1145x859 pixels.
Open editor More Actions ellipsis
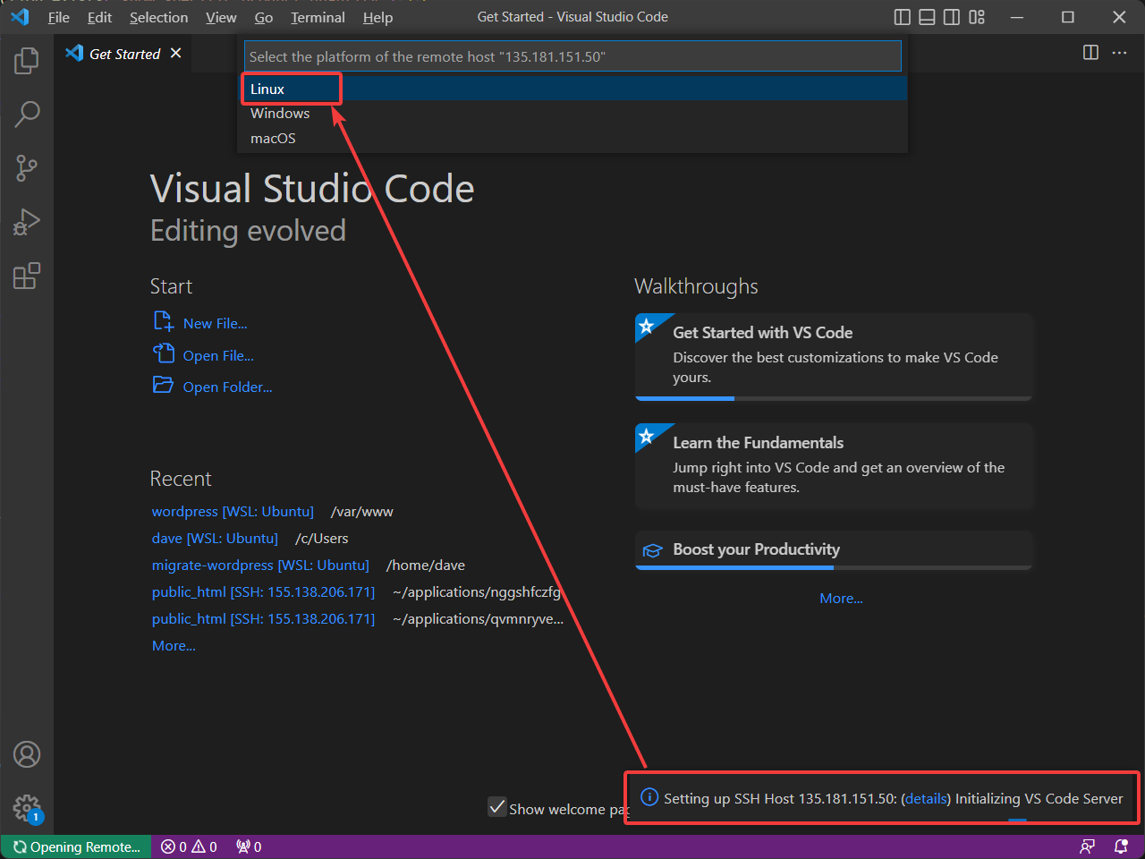coord(1119,53)
